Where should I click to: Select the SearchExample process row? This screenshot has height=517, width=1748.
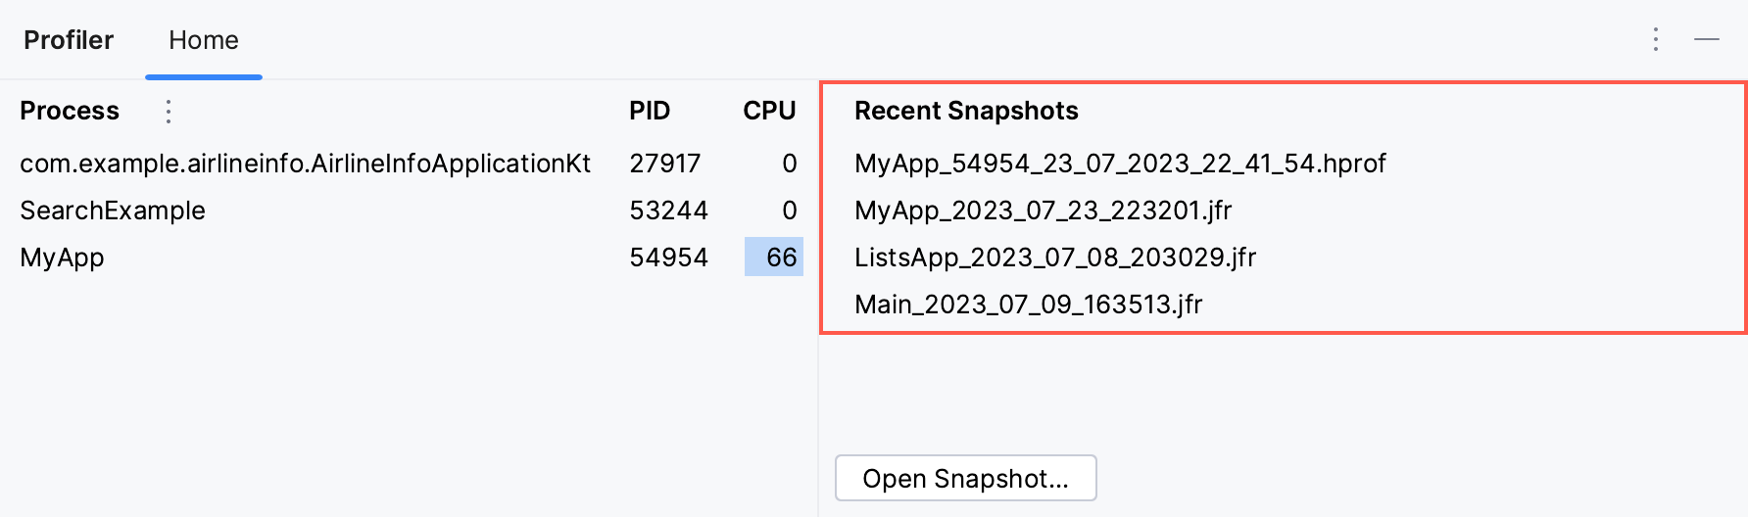coord(113,211)
